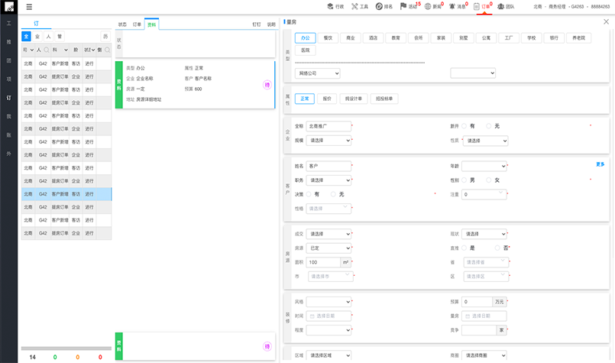
Task: Open the 消息 (messages) bell icon
Action: tap(458, 6)
